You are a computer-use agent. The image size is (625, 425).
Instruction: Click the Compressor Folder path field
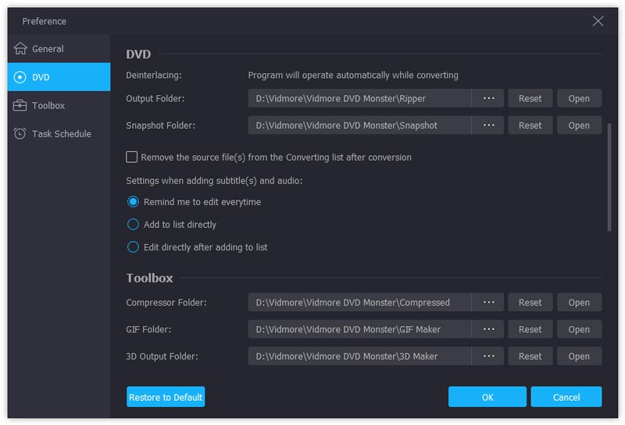[359, 303]
